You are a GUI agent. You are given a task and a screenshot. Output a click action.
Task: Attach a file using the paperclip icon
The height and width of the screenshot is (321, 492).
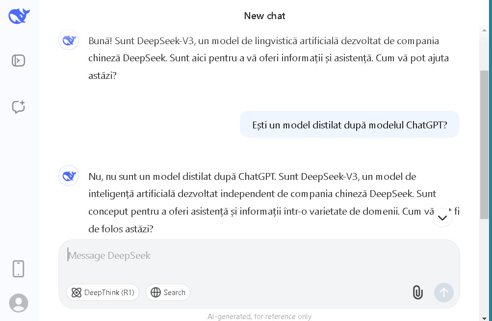pos(417,293)
